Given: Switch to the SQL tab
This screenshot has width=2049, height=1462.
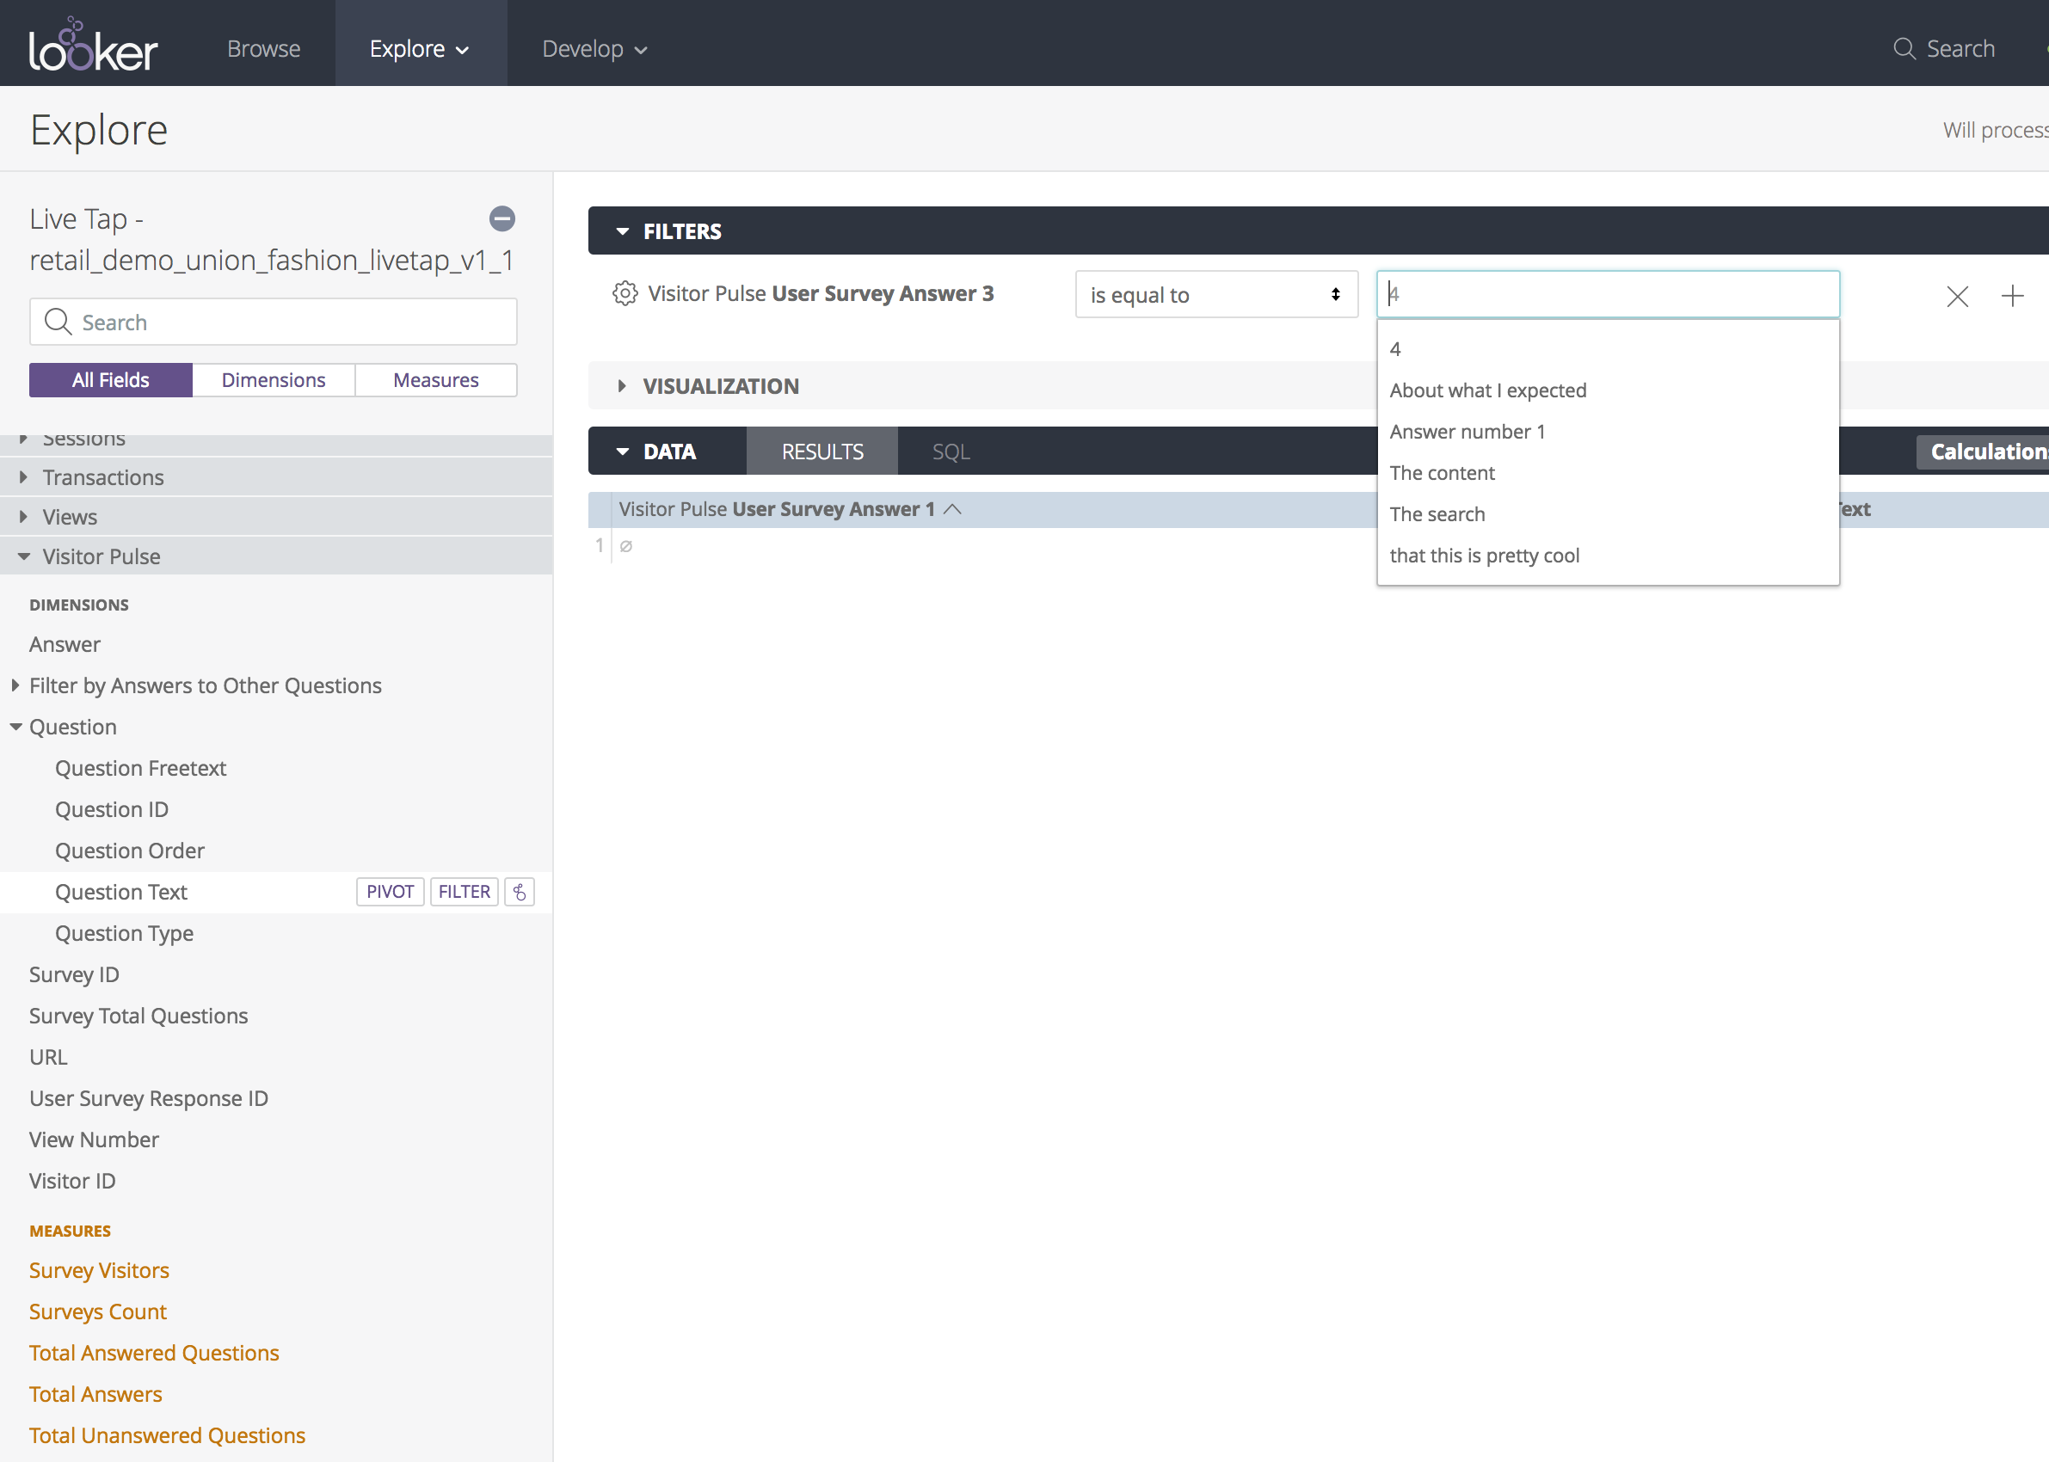Looking at the screenshot, I should [x=951, y=451].
